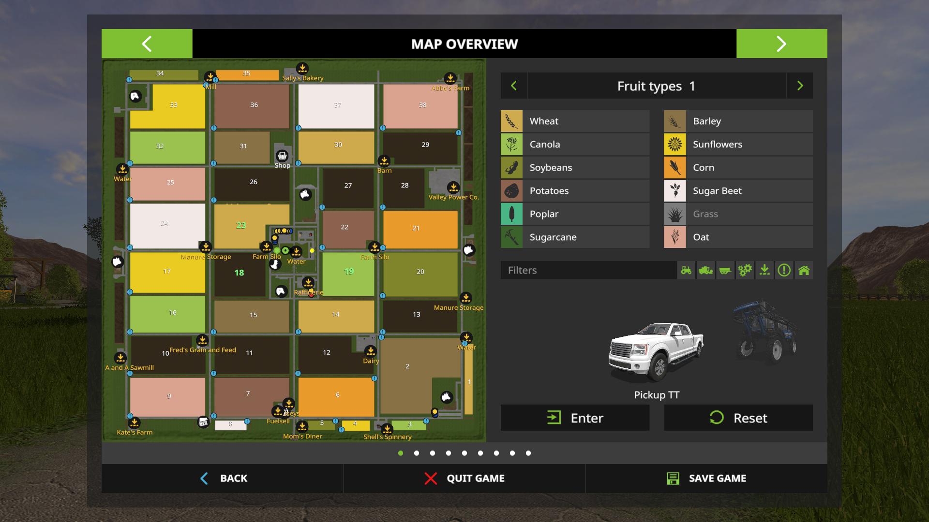This screenshot has width=929, height=522.
Task: Open next menu page with top-right arrow
Action: tap(781, 44)
